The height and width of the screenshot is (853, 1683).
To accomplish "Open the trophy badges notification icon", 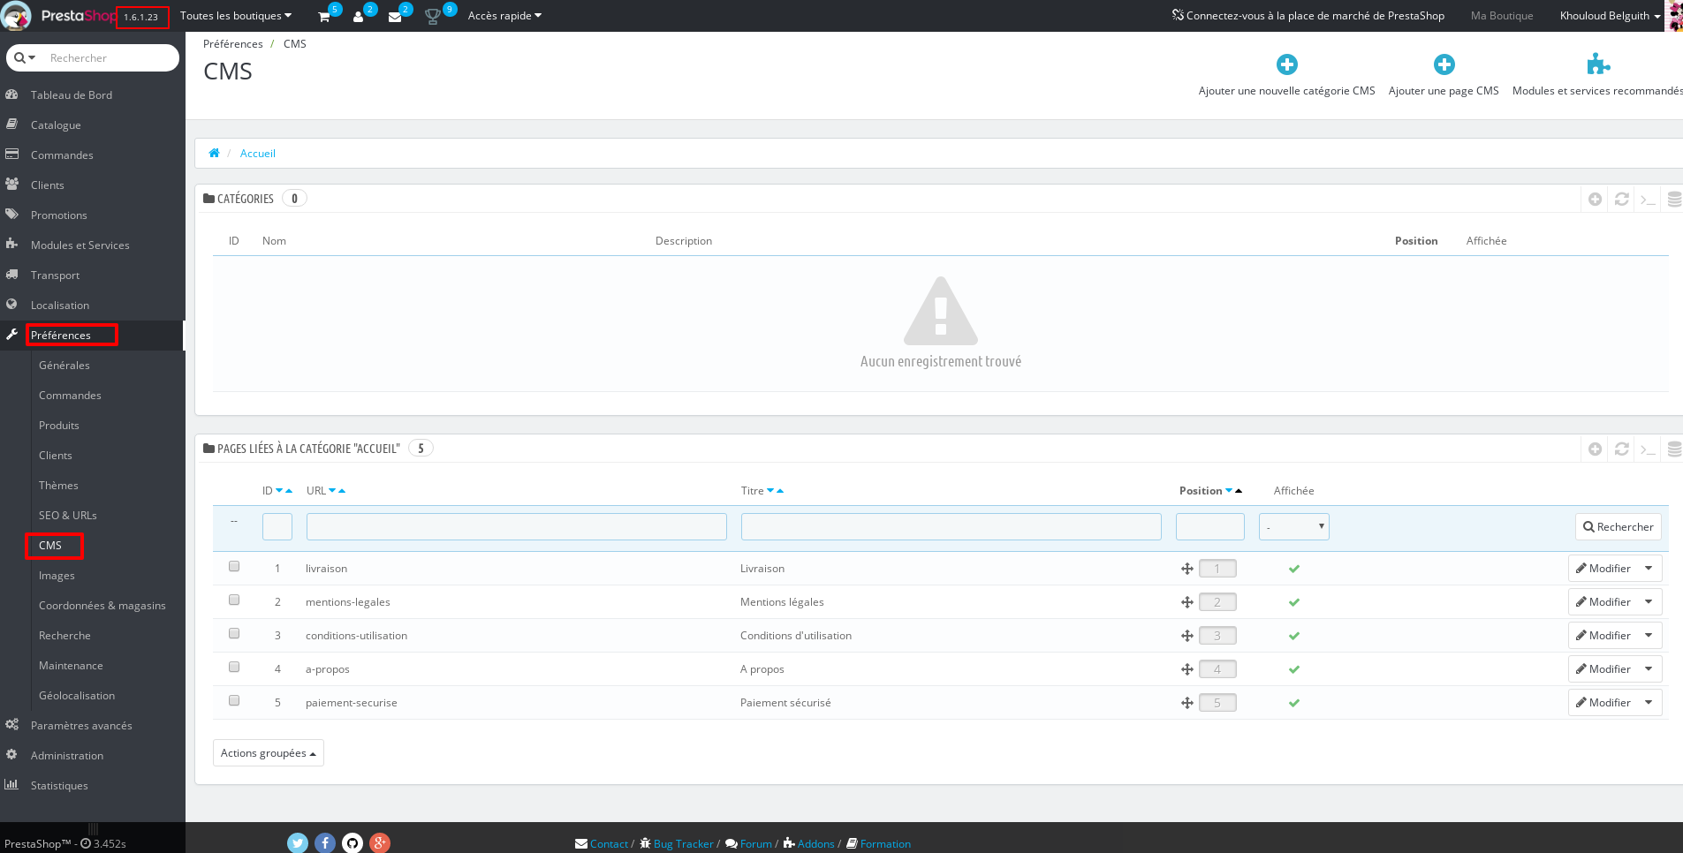I will [432, 15].
